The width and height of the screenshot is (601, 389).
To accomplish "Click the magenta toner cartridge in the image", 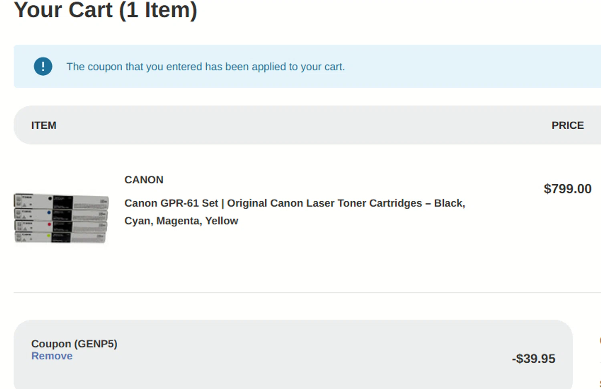I will pos(61,226).
